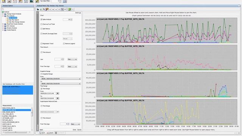Open the Day unit dropdown beside Use
This screenshot has height=136, width=242.
[x=72, y=59]
